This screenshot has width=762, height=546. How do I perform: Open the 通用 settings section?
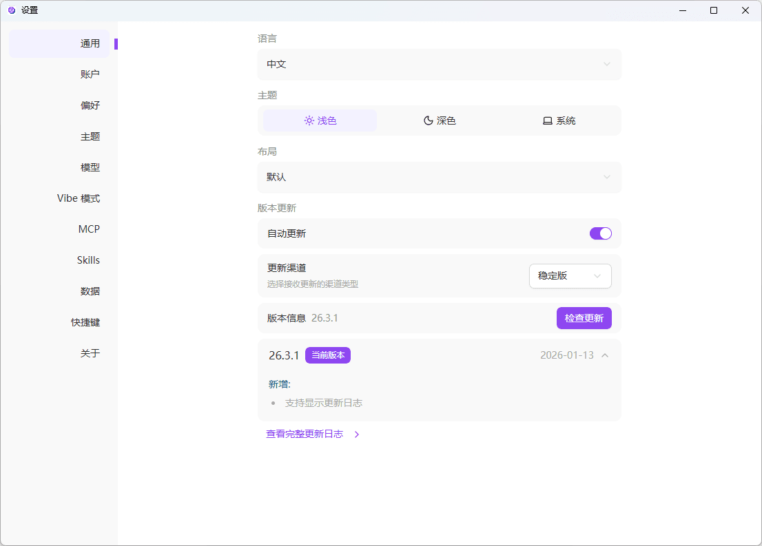click(x=59, y=43)
